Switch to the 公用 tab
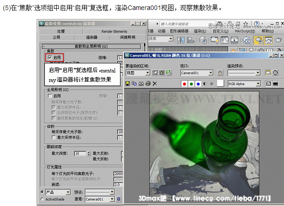This screenshot has width=284, height=206. click(57, 37)
